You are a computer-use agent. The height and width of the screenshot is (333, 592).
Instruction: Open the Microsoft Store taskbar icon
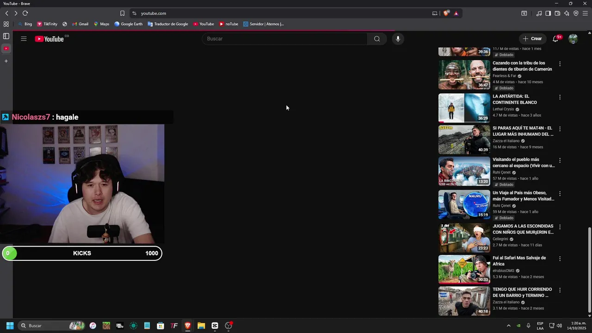[x=160, y=326]
